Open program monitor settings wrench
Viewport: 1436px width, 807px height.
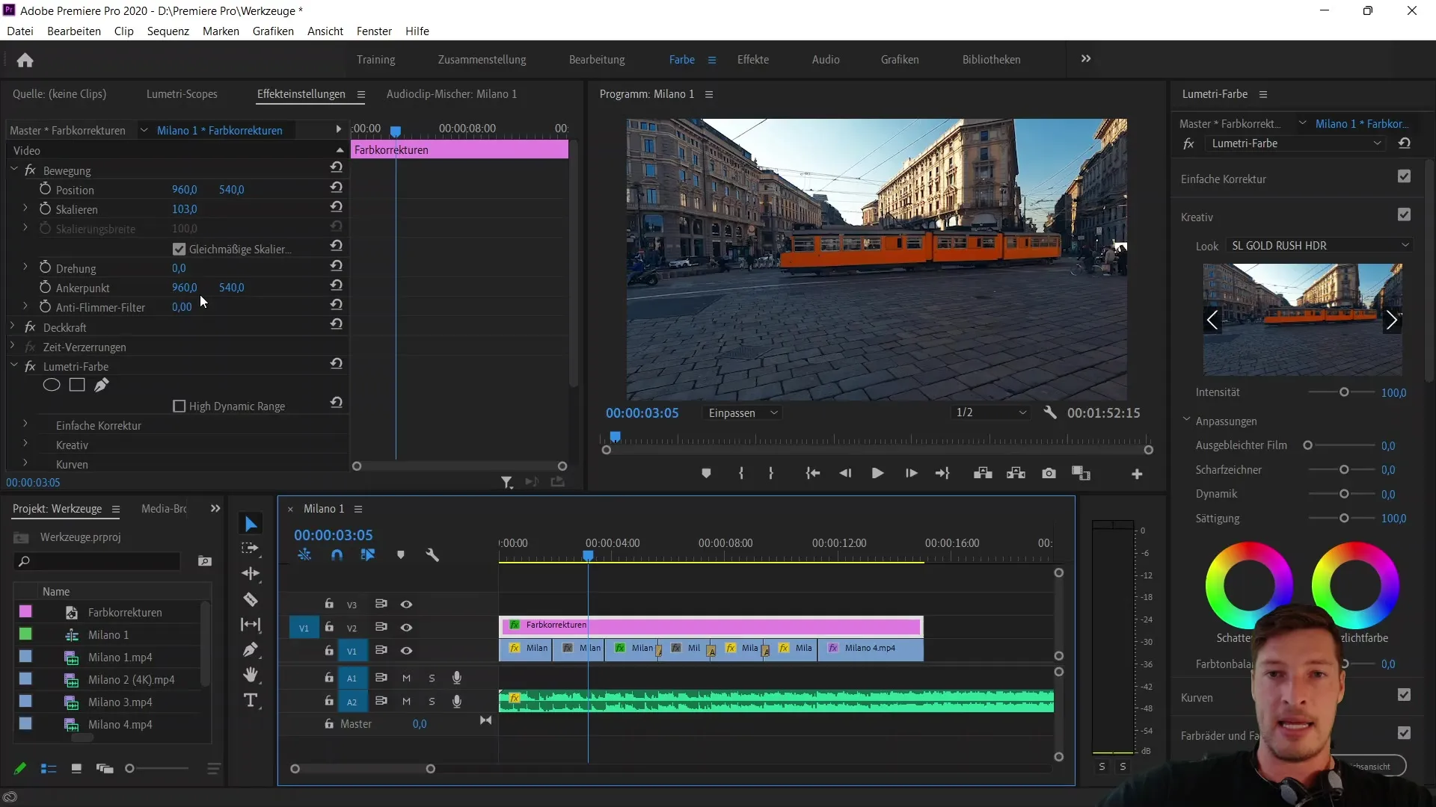click(x=1050, y=412)
